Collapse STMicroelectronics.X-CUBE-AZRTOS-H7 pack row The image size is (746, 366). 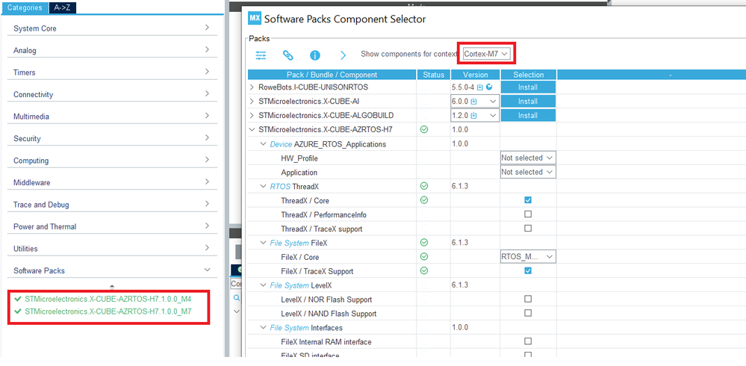coord(252,129)
